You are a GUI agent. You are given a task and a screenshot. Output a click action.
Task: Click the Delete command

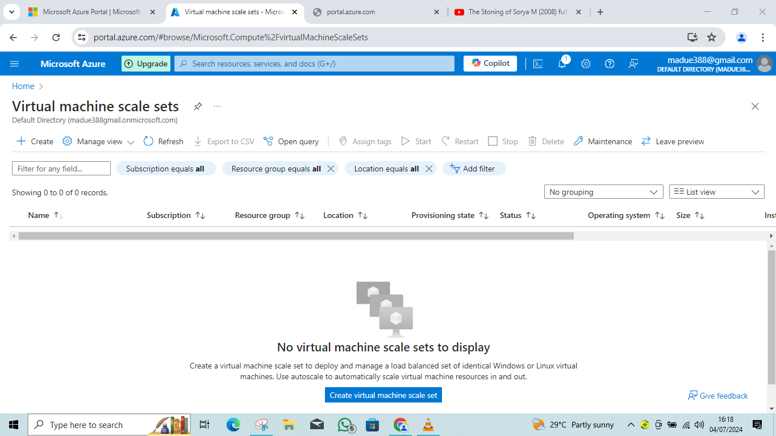click(x=546, y=141)
